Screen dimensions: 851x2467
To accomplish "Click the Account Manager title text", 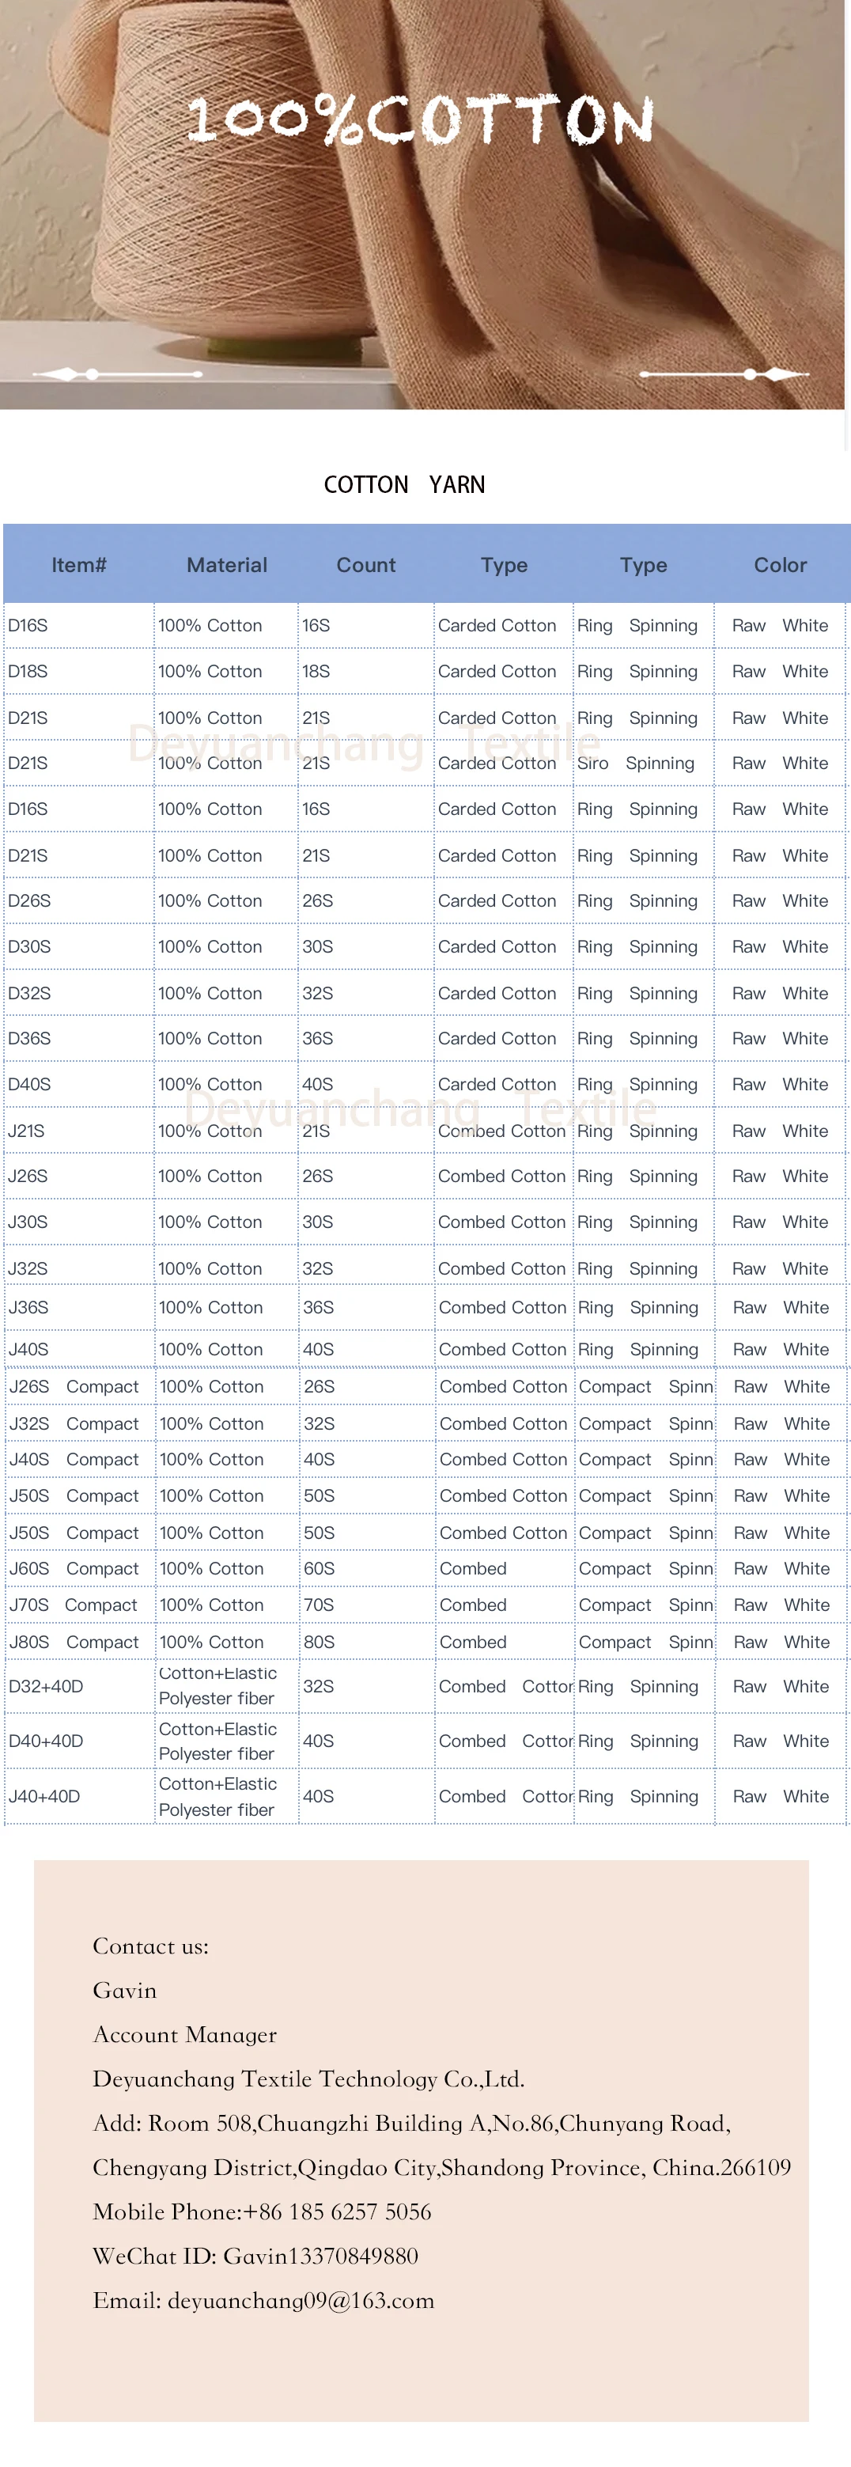I will pyautogui.click(x=185, y=2034).
